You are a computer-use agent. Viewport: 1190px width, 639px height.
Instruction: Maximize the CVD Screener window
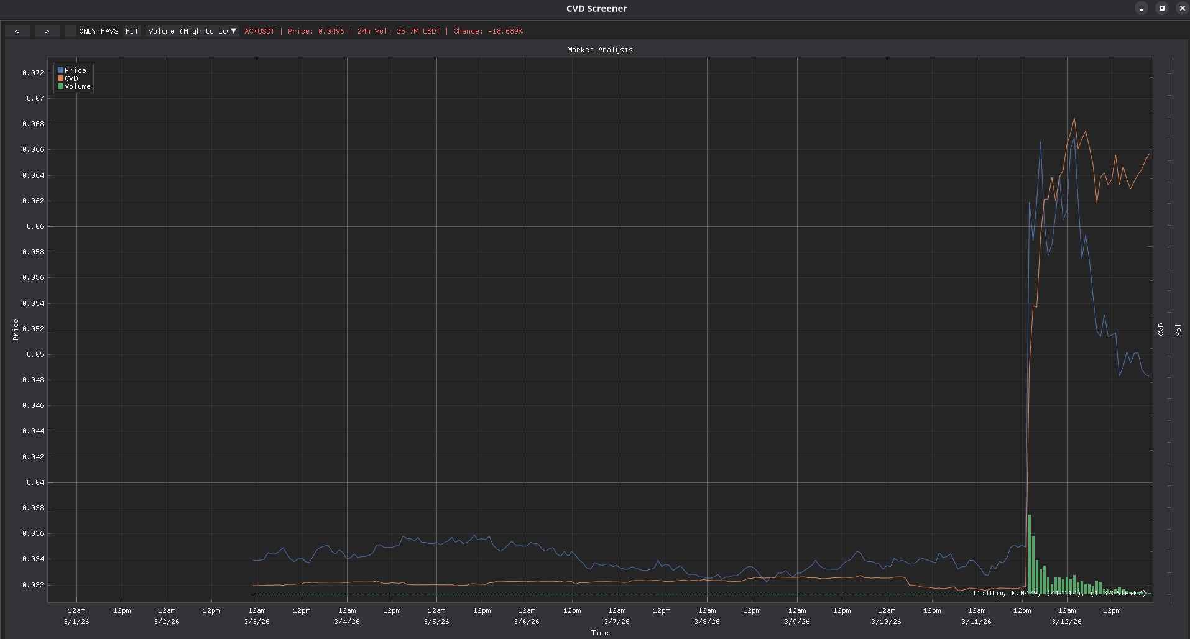[1161, 8]
